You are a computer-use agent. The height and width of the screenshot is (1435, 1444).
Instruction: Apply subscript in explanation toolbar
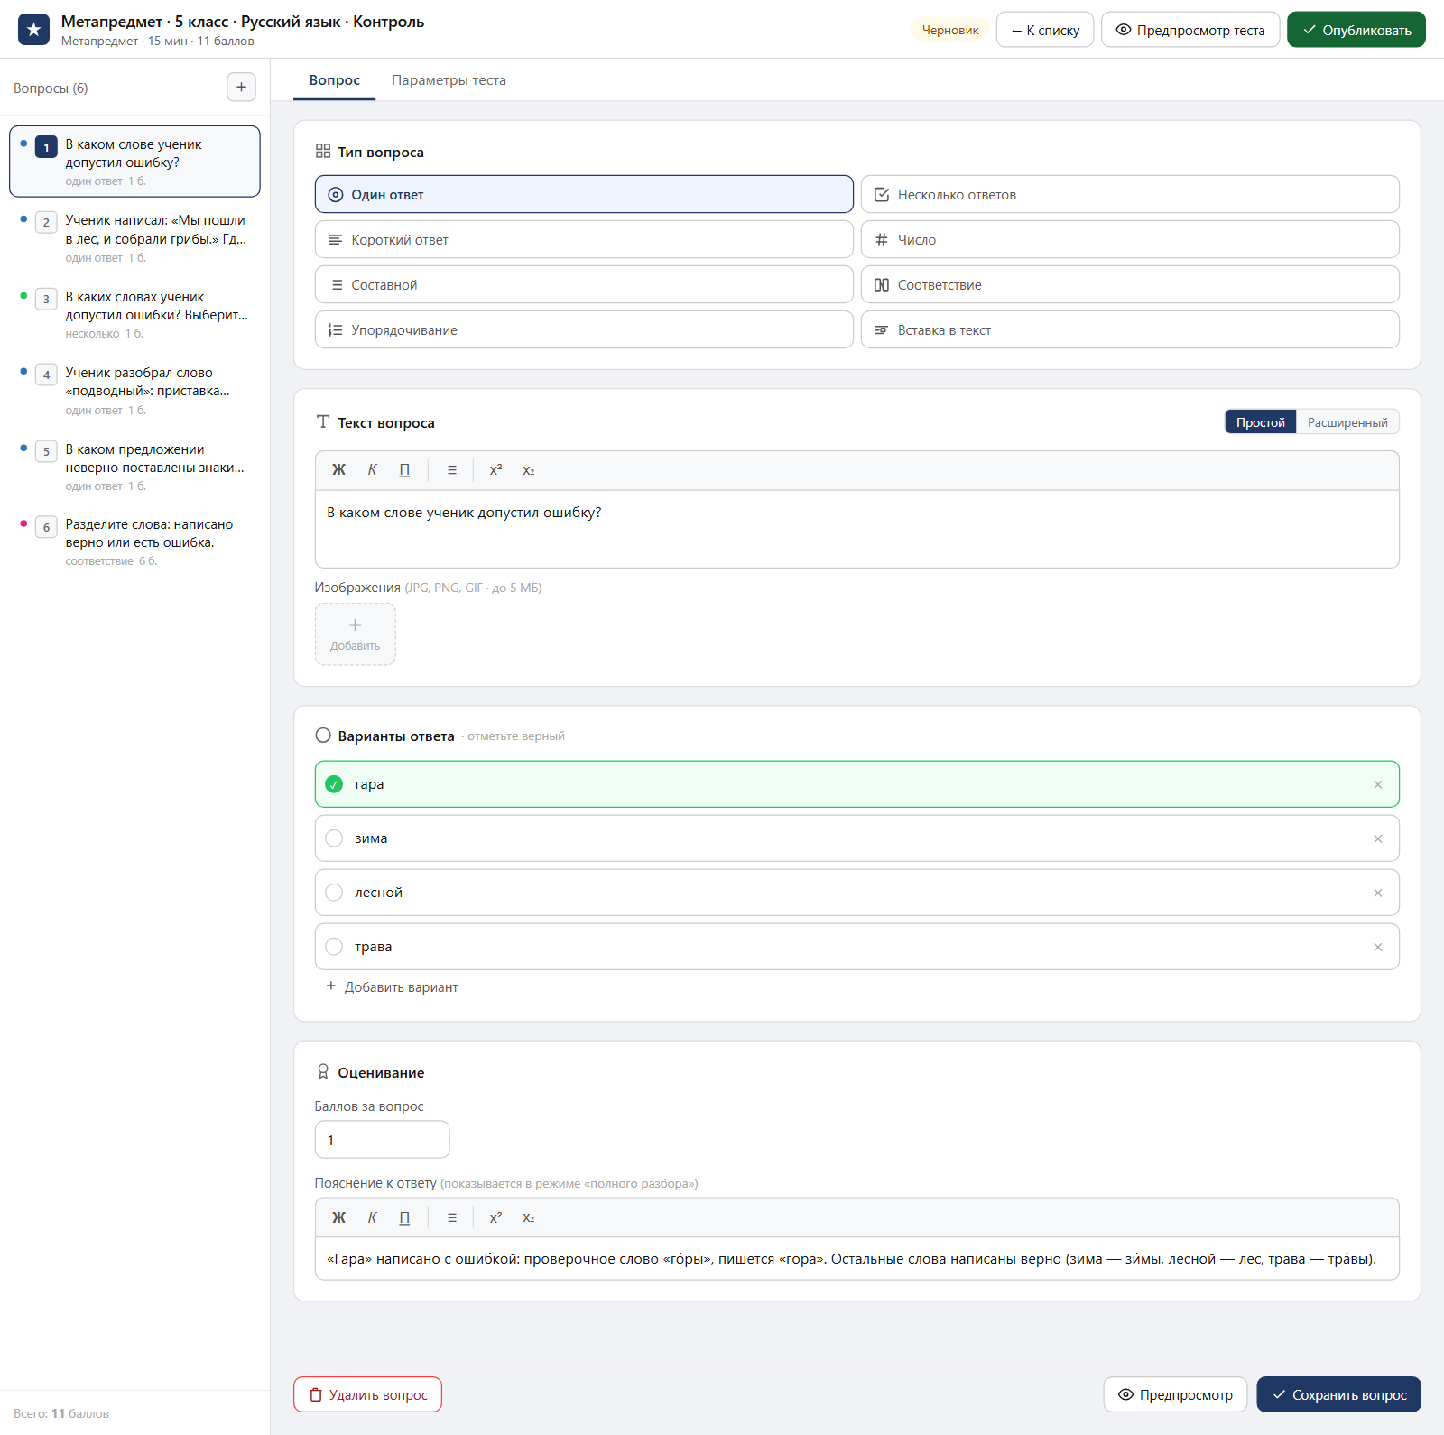coord(529,1217)
